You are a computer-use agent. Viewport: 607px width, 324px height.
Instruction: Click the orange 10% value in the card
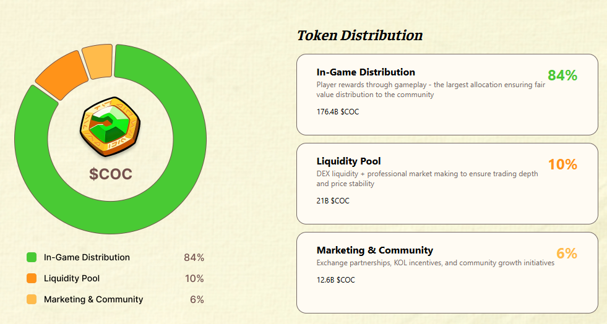[562, 164]
